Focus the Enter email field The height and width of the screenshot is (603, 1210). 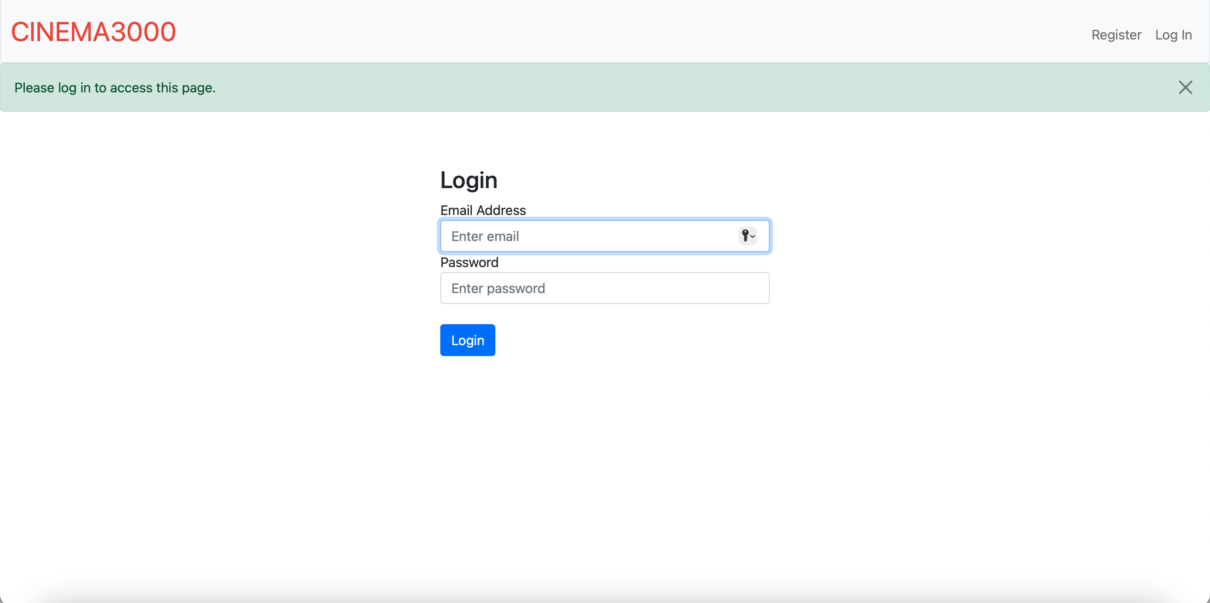click(587, 236)
